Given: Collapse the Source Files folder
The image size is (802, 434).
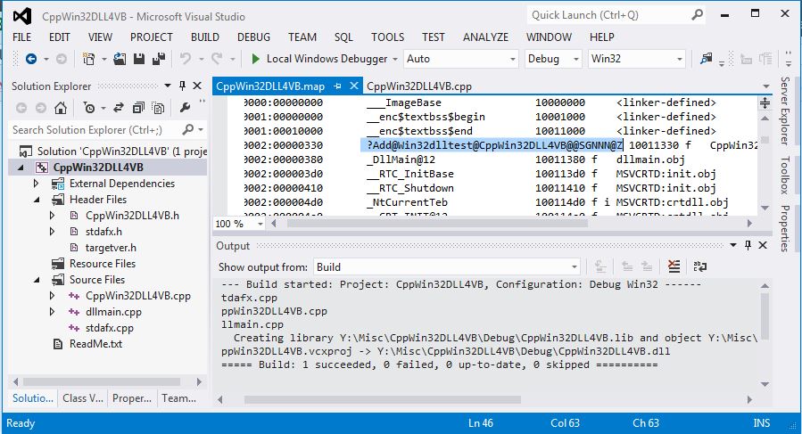Looking at the screenshot, I should pyautogui.click(x=37, y=280).
